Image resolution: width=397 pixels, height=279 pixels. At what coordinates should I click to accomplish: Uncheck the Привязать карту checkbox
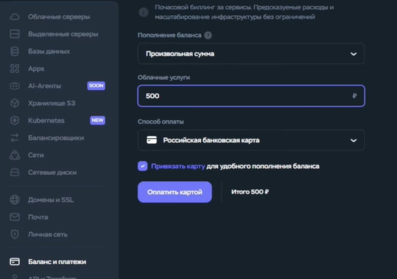click(x=143, y=166)
